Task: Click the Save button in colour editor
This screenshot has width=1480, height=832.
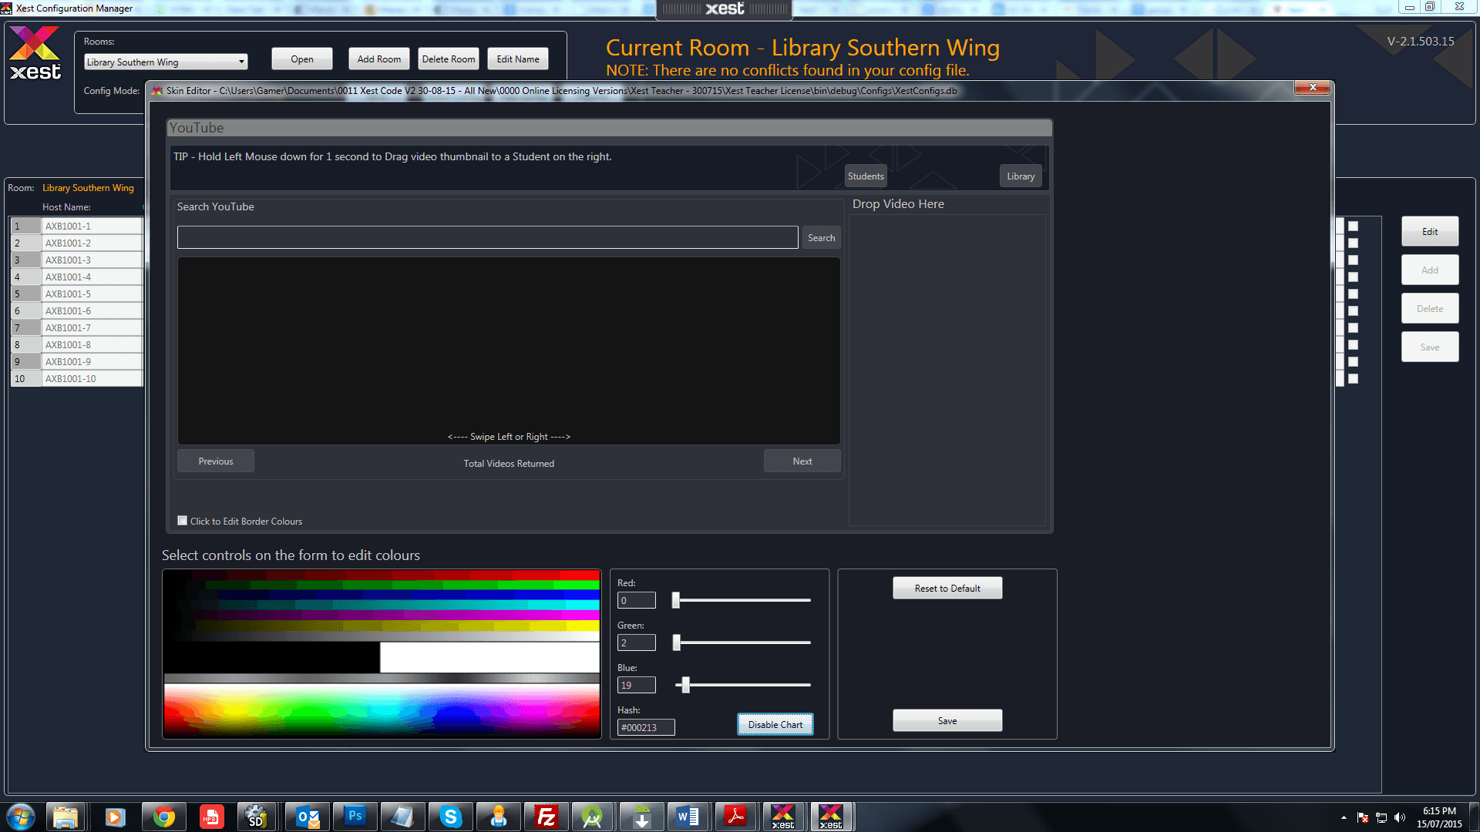Action: pos(947,721)
